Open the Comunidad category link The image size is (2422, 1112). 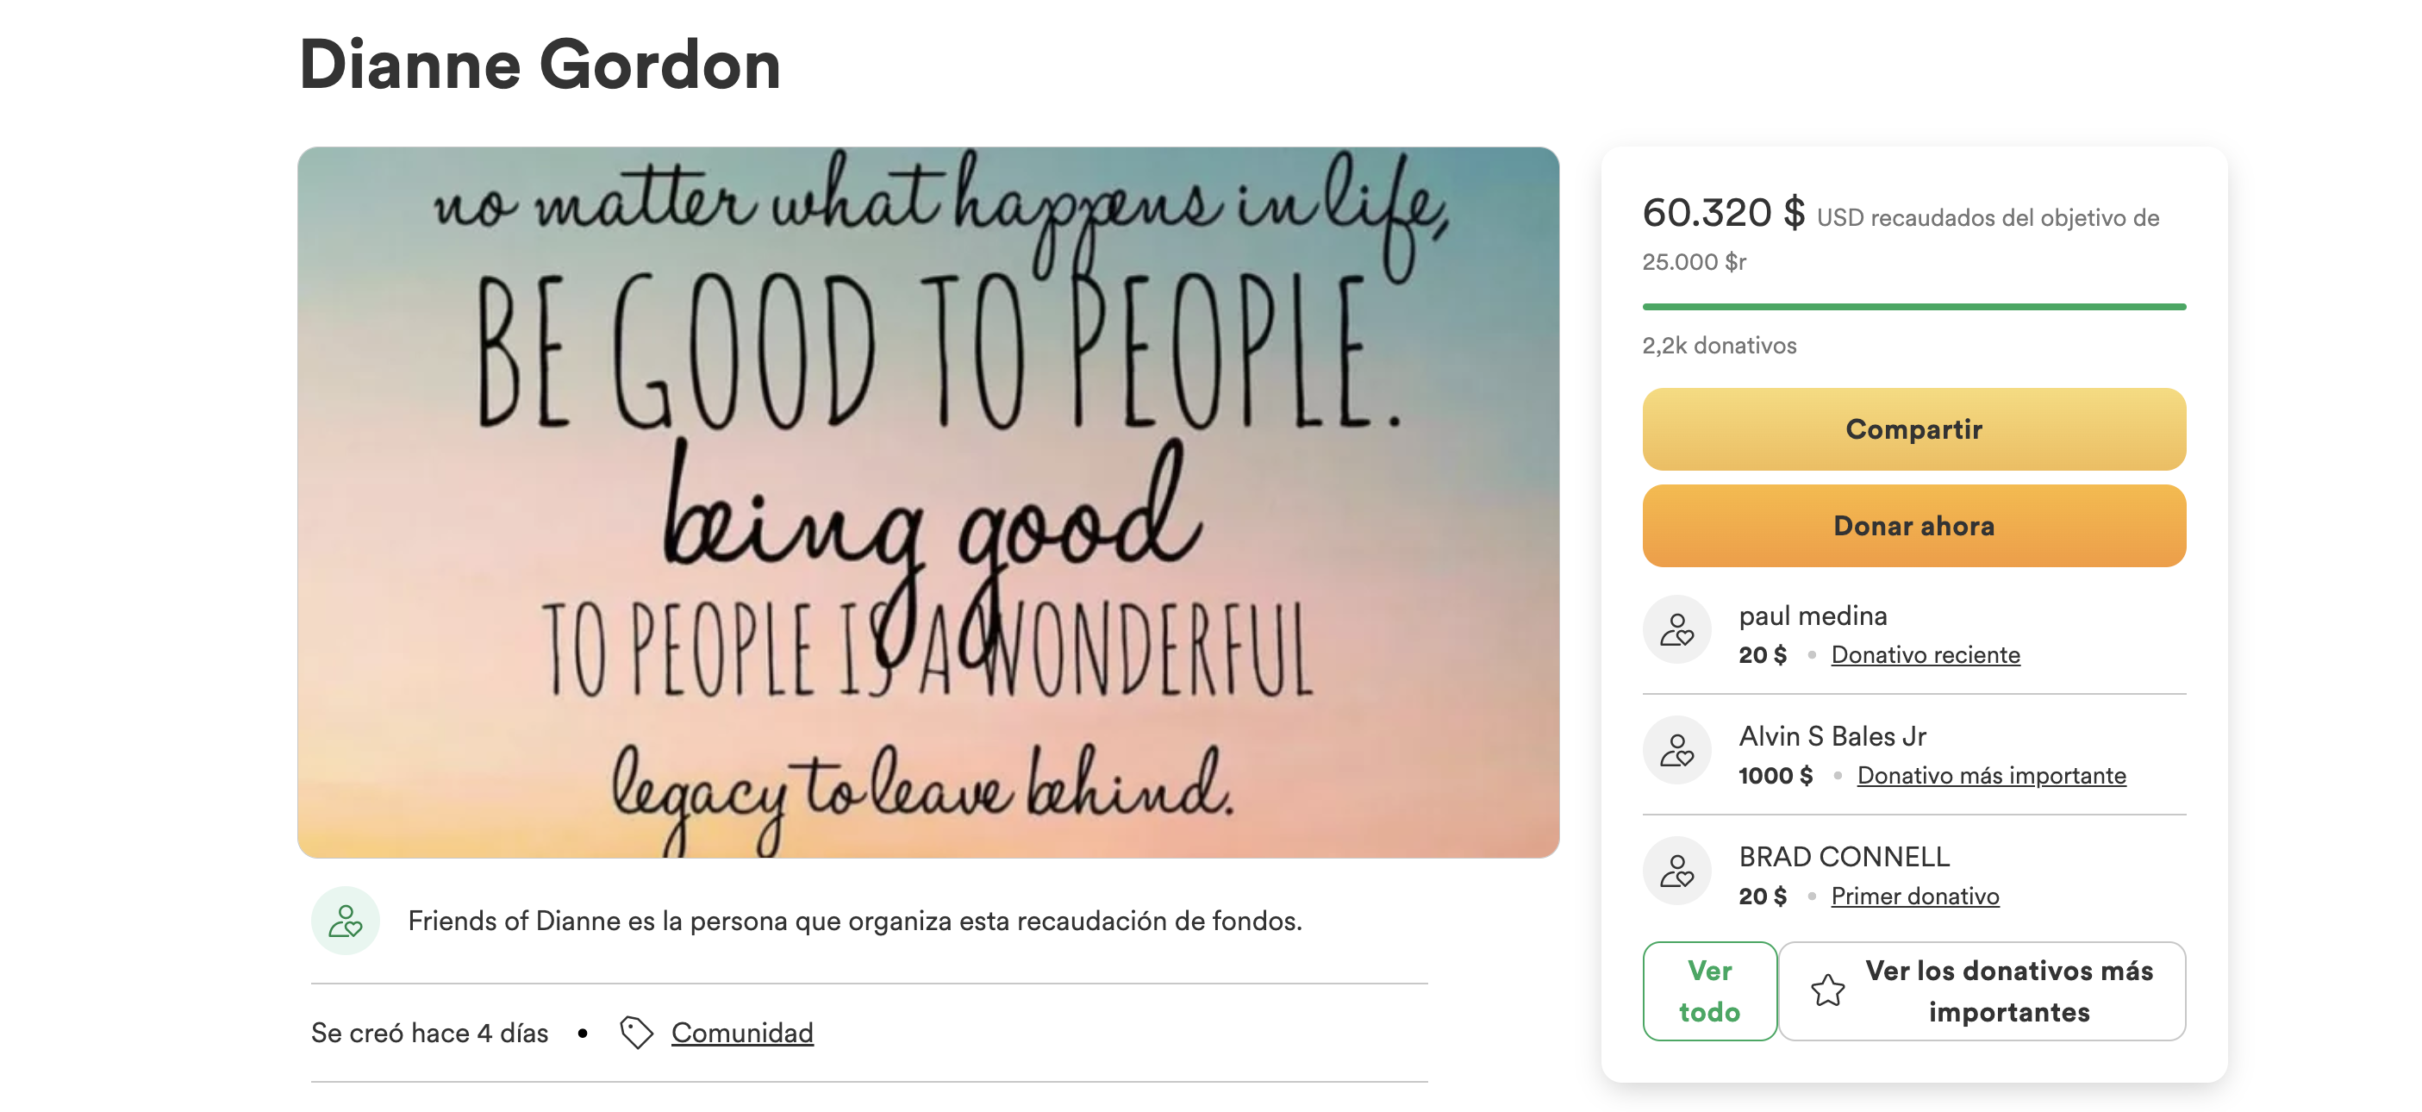(x=742, y=1032)
